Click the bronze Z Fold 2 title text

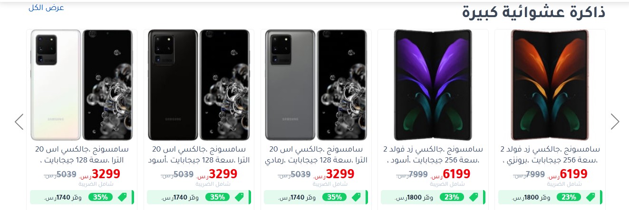(550, 155)
